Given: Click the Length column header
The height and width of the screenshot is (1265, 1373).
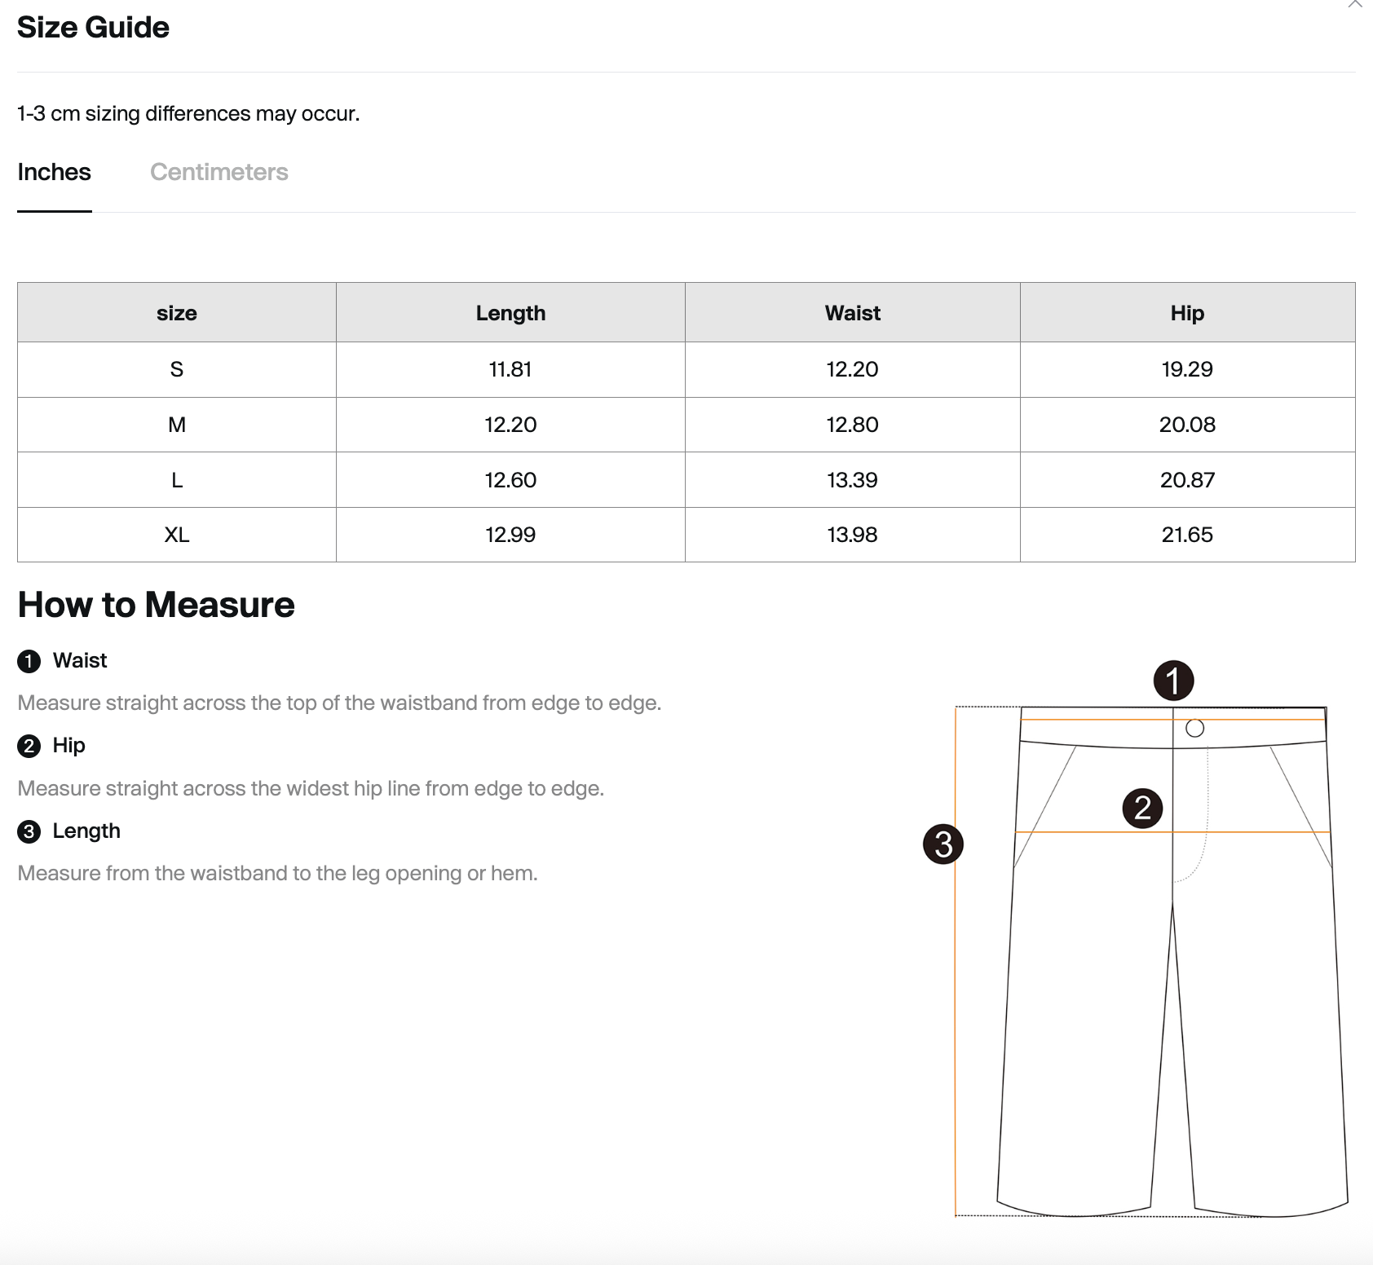Looking at the screenshot, I should [x=510, y=313].
